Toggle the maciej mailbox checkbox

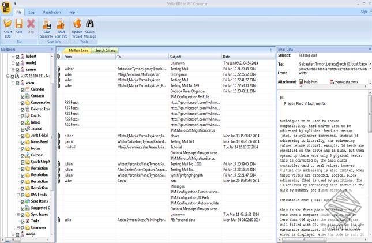pos(17,63)
